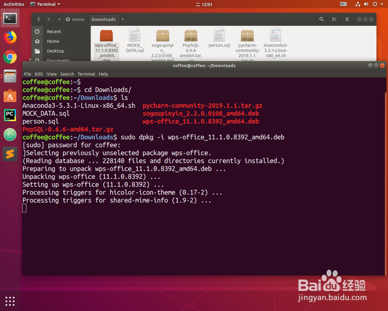Open the terminal Edit menu

point(38,74)
